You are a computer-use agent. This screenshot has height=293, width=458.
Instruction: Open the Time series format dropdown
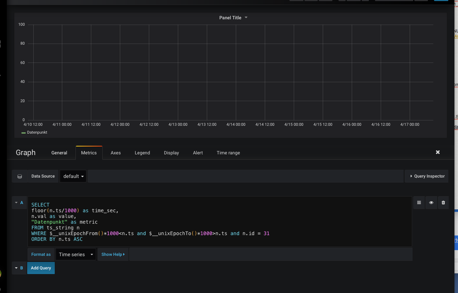pos(76,254)
